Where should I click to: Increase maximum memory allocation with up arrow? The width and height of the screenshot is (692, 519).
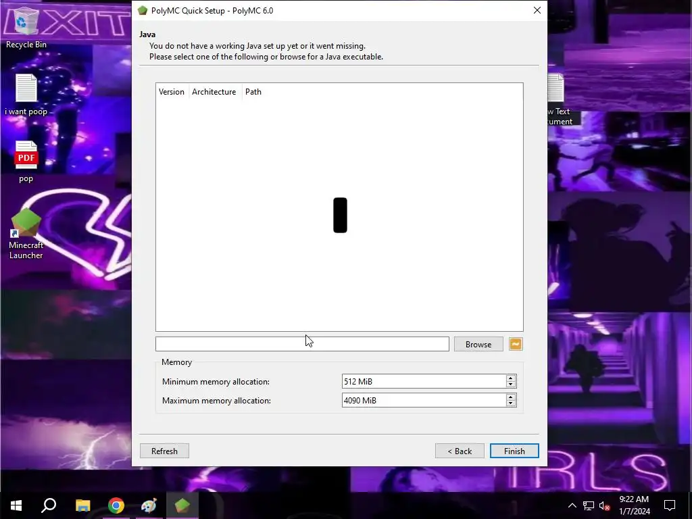[x=511, y=397]
